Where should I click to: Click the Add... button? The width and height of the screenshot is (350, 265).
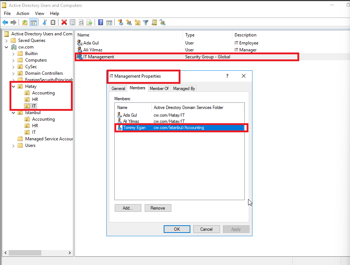pyautogui.click(x=128, y=208)
